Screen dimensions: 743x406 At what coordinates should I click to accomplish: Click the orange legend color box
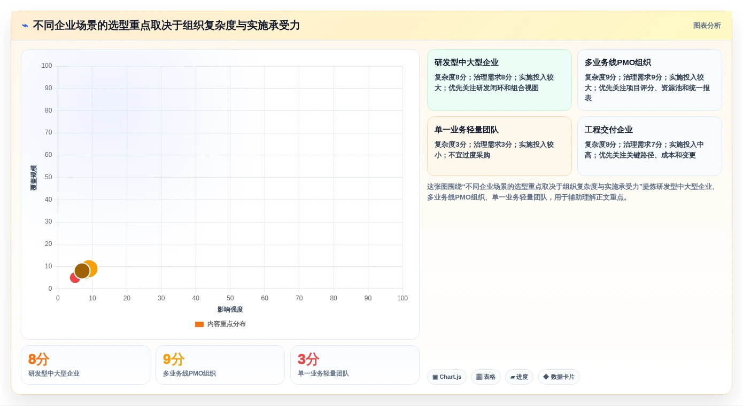(x=199, y=324)
